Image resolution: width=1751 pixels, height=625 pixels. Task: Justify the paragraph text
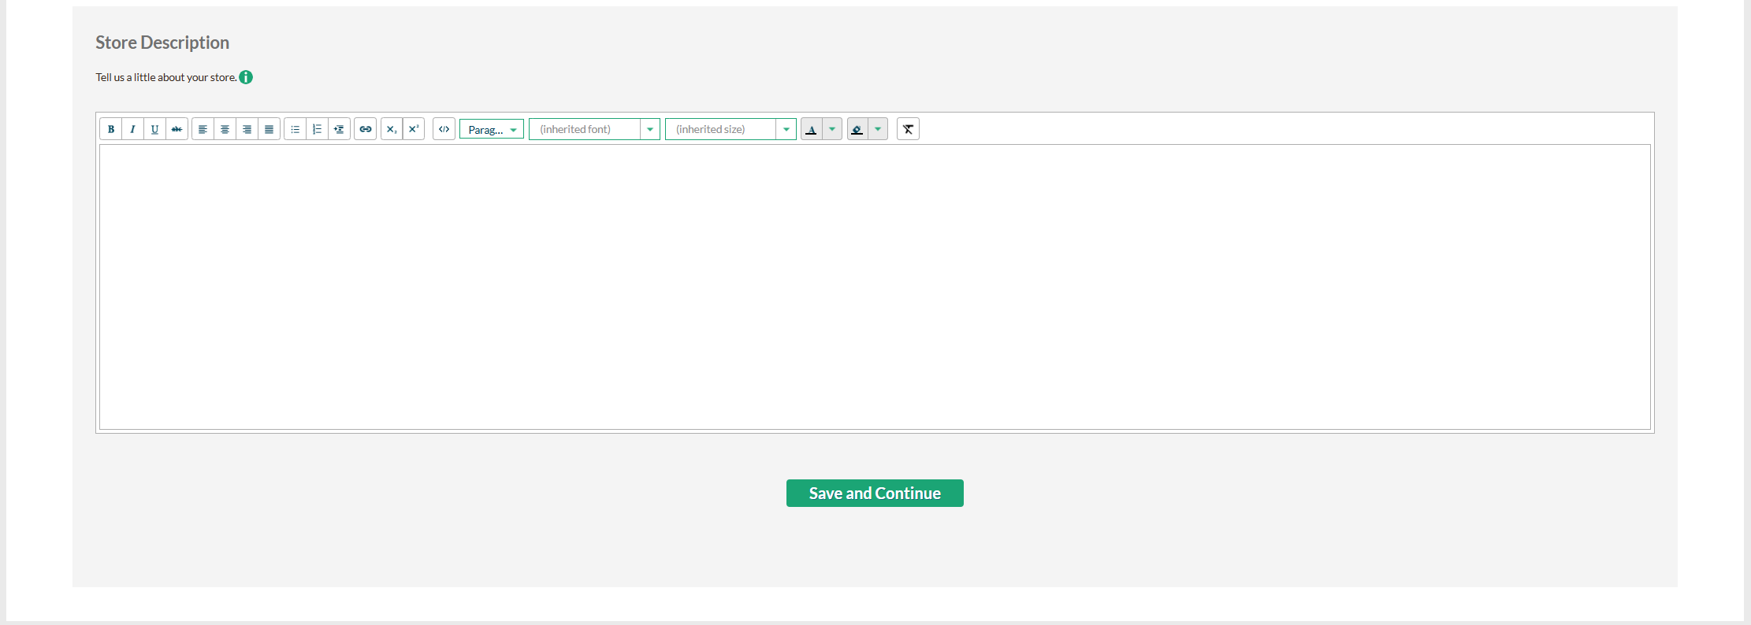pyautogui.click(x=269, y=129)
